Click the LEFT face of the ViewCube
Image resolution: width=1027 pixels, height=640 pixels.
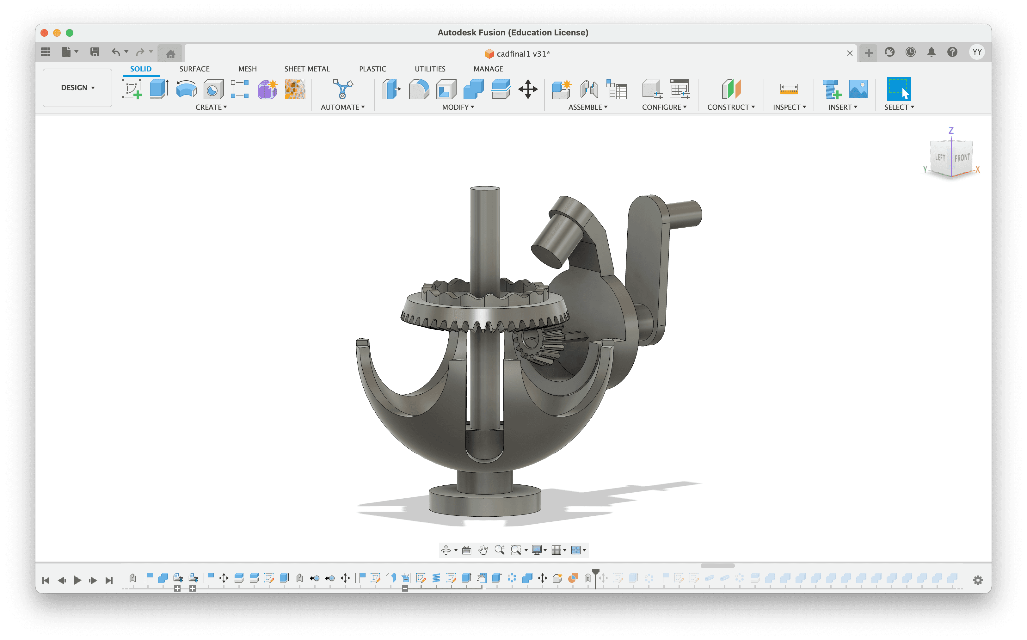point(940,157)
